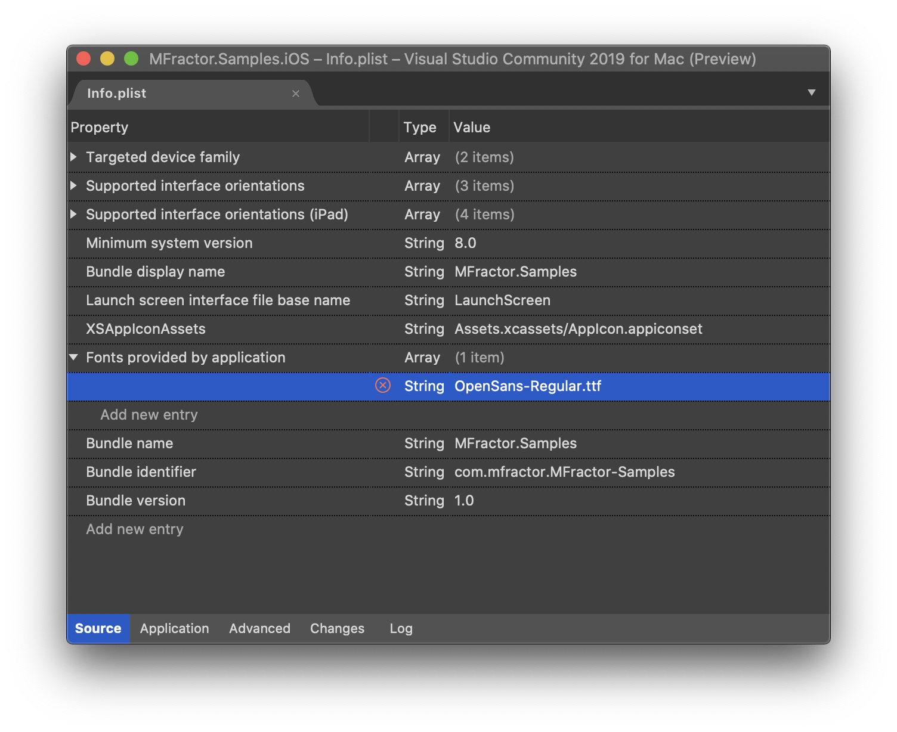Edit the OpenSans-Regular.ttf font value

pyautogui.click(x=528, y=386)
